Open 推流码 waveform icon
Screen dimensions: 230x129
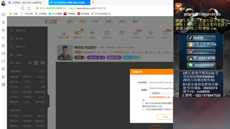click(x=92, y=33)
